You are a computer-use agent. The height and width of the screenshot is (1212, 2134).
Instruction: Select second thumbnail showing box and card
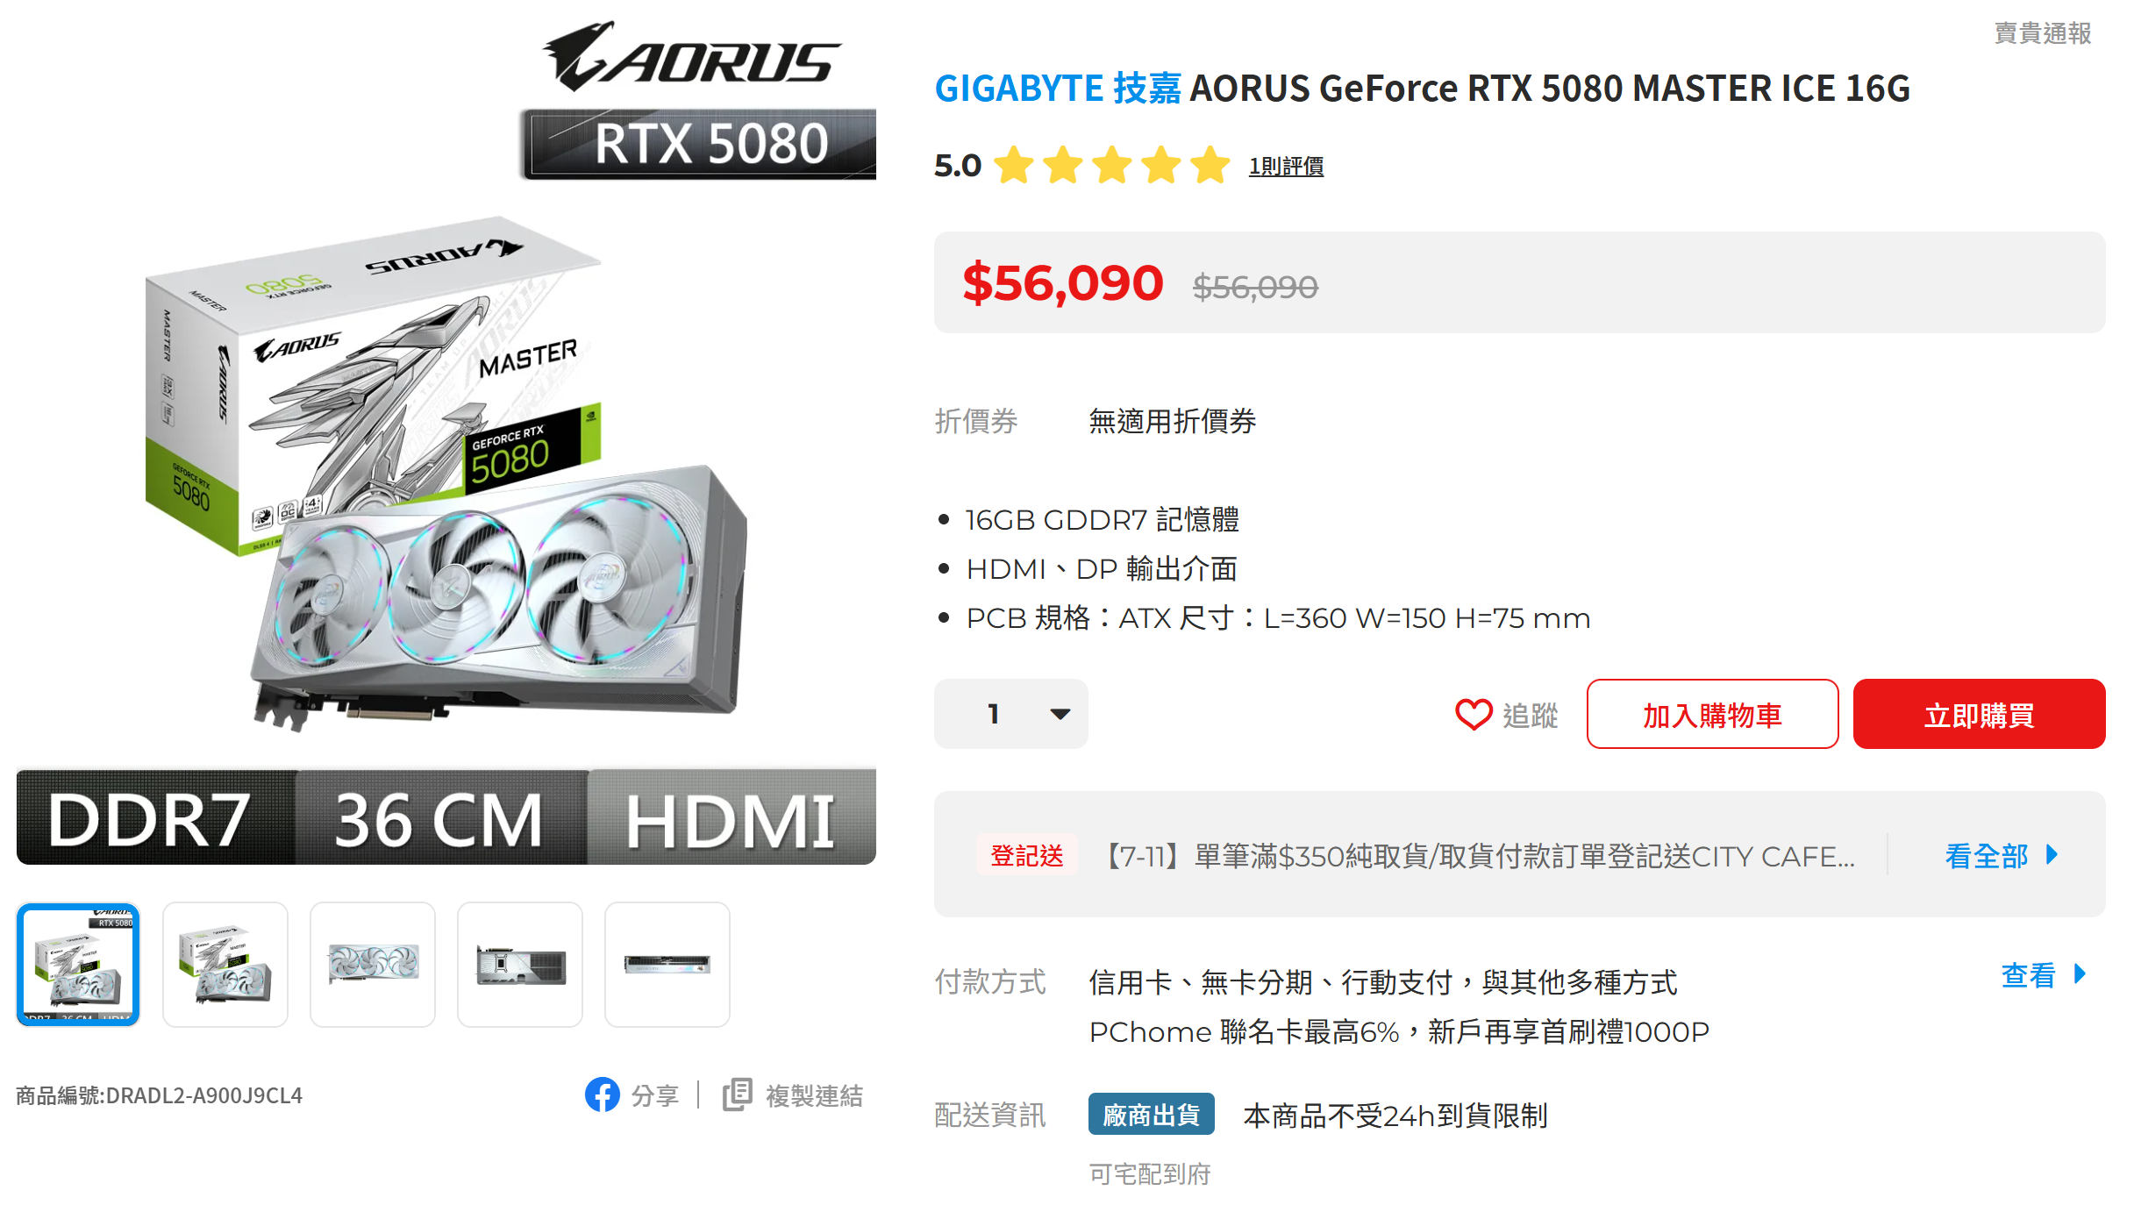[x=225, y=964]
